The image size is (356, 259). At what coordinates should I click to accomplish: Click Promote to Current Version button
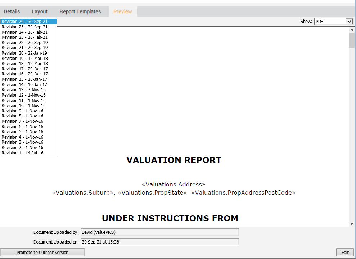[42, 253]
